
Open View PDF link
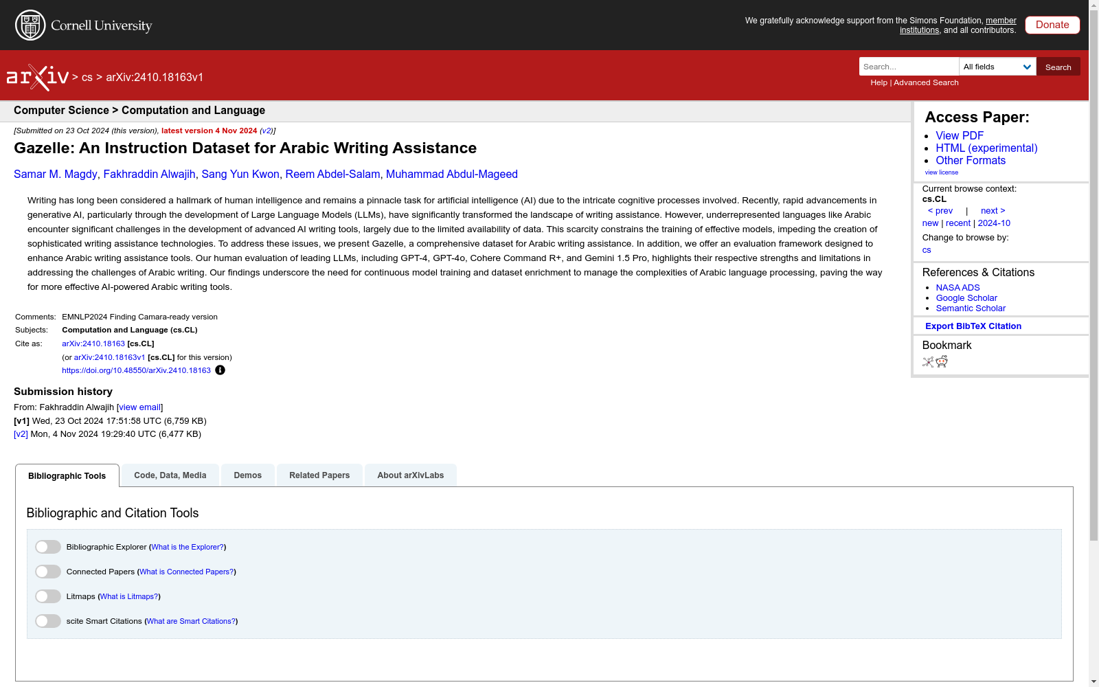[960, 136]
